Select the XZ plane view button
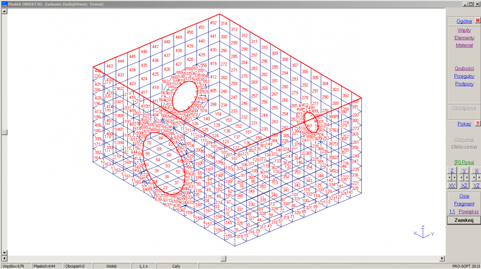This screenshot has height=269, width=481. [464, 185]
